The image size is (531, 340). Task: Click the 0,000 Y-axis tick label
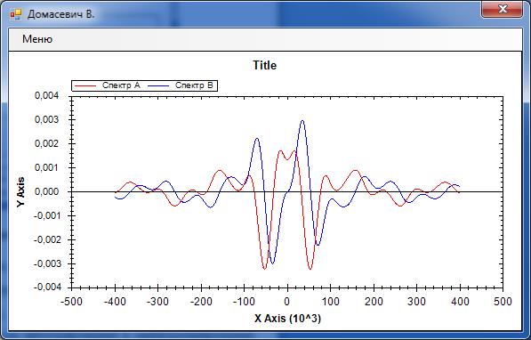(47, 192)
